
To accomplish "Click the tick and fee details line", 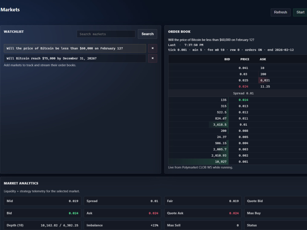I will click(231, 50).
